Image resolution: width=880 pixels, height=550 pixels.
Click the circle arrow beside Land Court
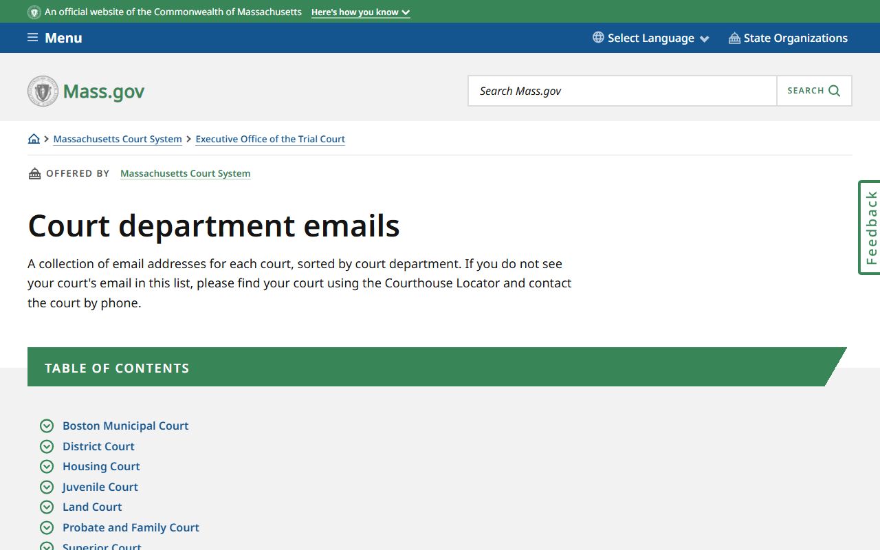tap(47, 507)
